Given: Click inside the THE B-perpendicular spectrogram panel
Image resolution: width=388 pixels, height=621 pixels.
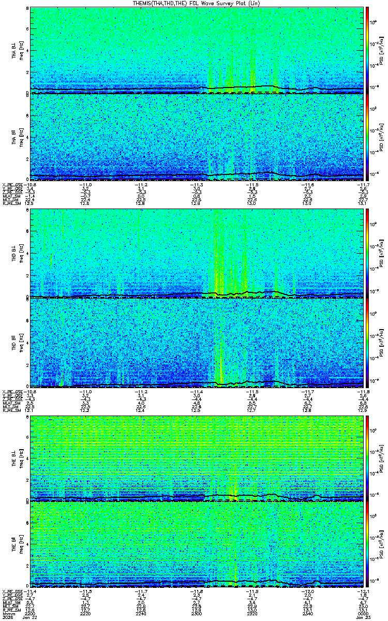Looking at the screenshot, I should [x=197, y=458].
